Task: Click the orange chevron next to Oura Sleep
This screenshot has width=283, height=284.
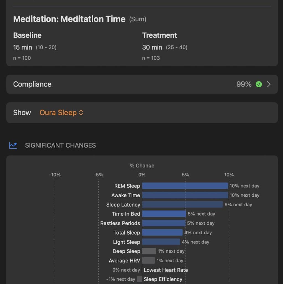Action: (x=81, y=113)
